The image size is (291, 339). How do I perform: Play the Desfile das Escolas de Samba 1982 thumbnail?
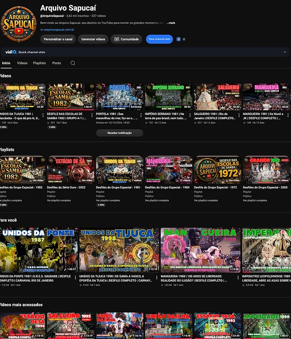[70, 97]
